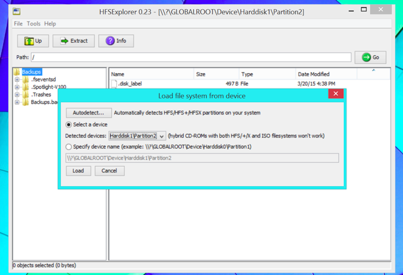This screenshot has width=403, height=275.
Task: Select the .Spotlight-V100 folder icon
Action: 25,87
